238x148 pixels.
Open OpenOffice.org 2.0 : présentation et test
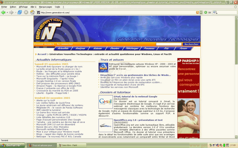(x=138, y=120)
